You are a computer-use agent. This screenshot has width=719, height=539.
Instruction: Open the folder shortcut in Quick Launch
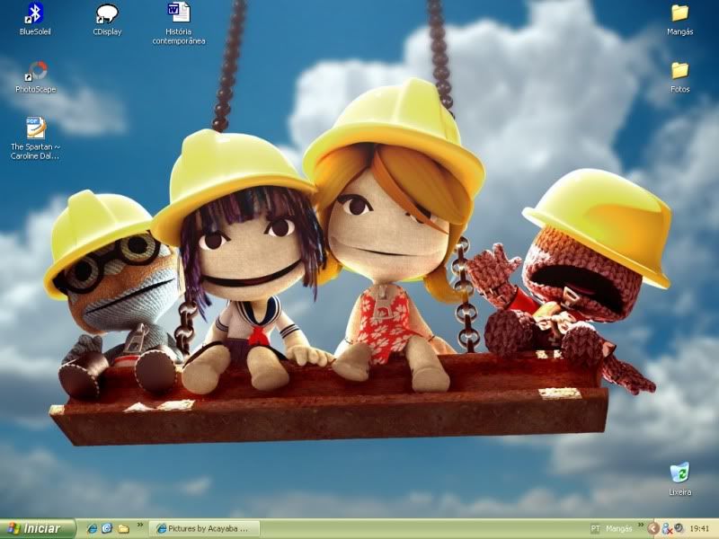123,529
